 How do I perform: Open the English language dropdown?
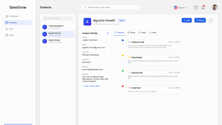pos(181,8)
